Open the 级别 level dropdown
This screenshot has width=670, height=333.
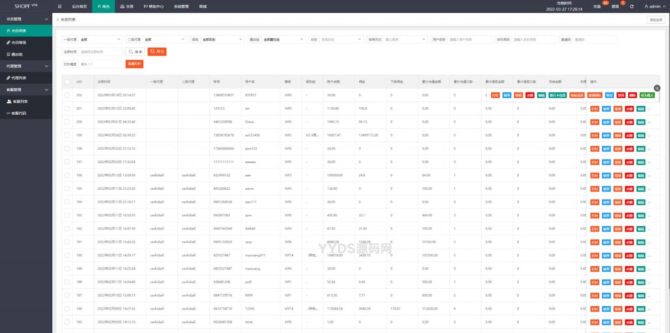coord(222,39)
